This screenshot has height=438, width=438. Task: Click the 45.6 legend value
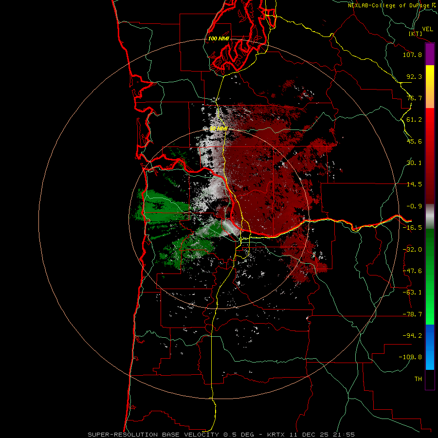[414, 141]
